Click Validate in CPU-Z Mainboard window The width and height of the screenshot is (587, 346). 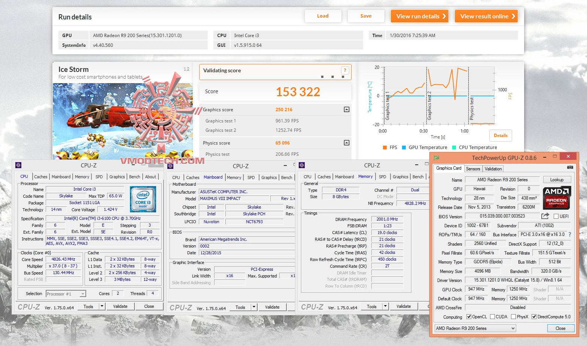(272, 307)
